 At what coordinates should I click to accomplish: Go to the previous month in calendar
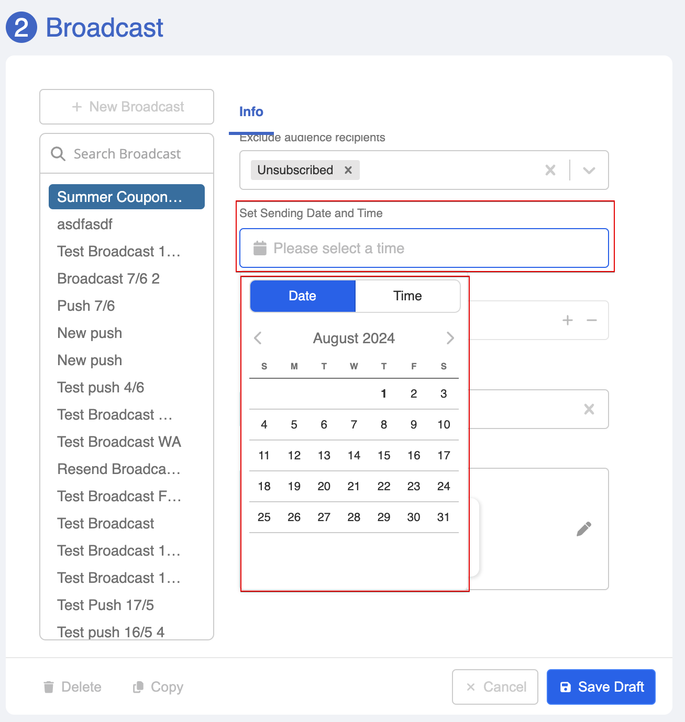coord(258,338)
